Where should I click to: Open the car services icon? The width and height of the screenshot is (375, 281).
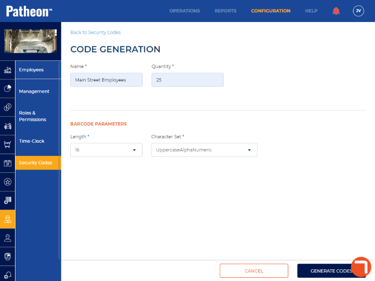click(x=7, y=126)
